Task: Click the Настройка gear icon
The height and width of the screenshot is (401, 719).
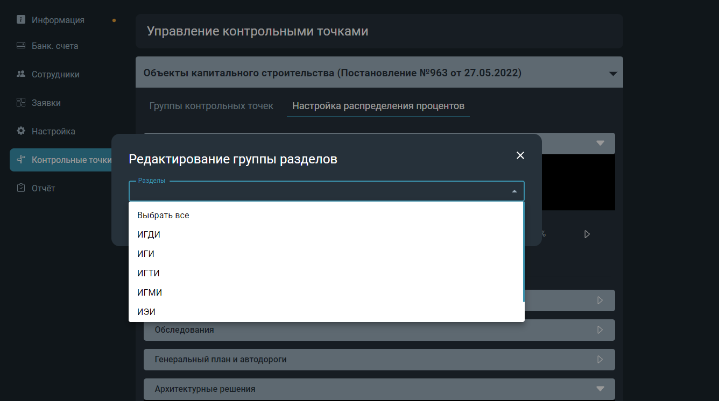Action: (21, 131)
